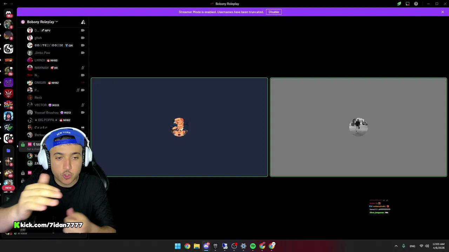Open the CDFW server icon
Viewport: 449px width, 252px height.
[8, 104]
